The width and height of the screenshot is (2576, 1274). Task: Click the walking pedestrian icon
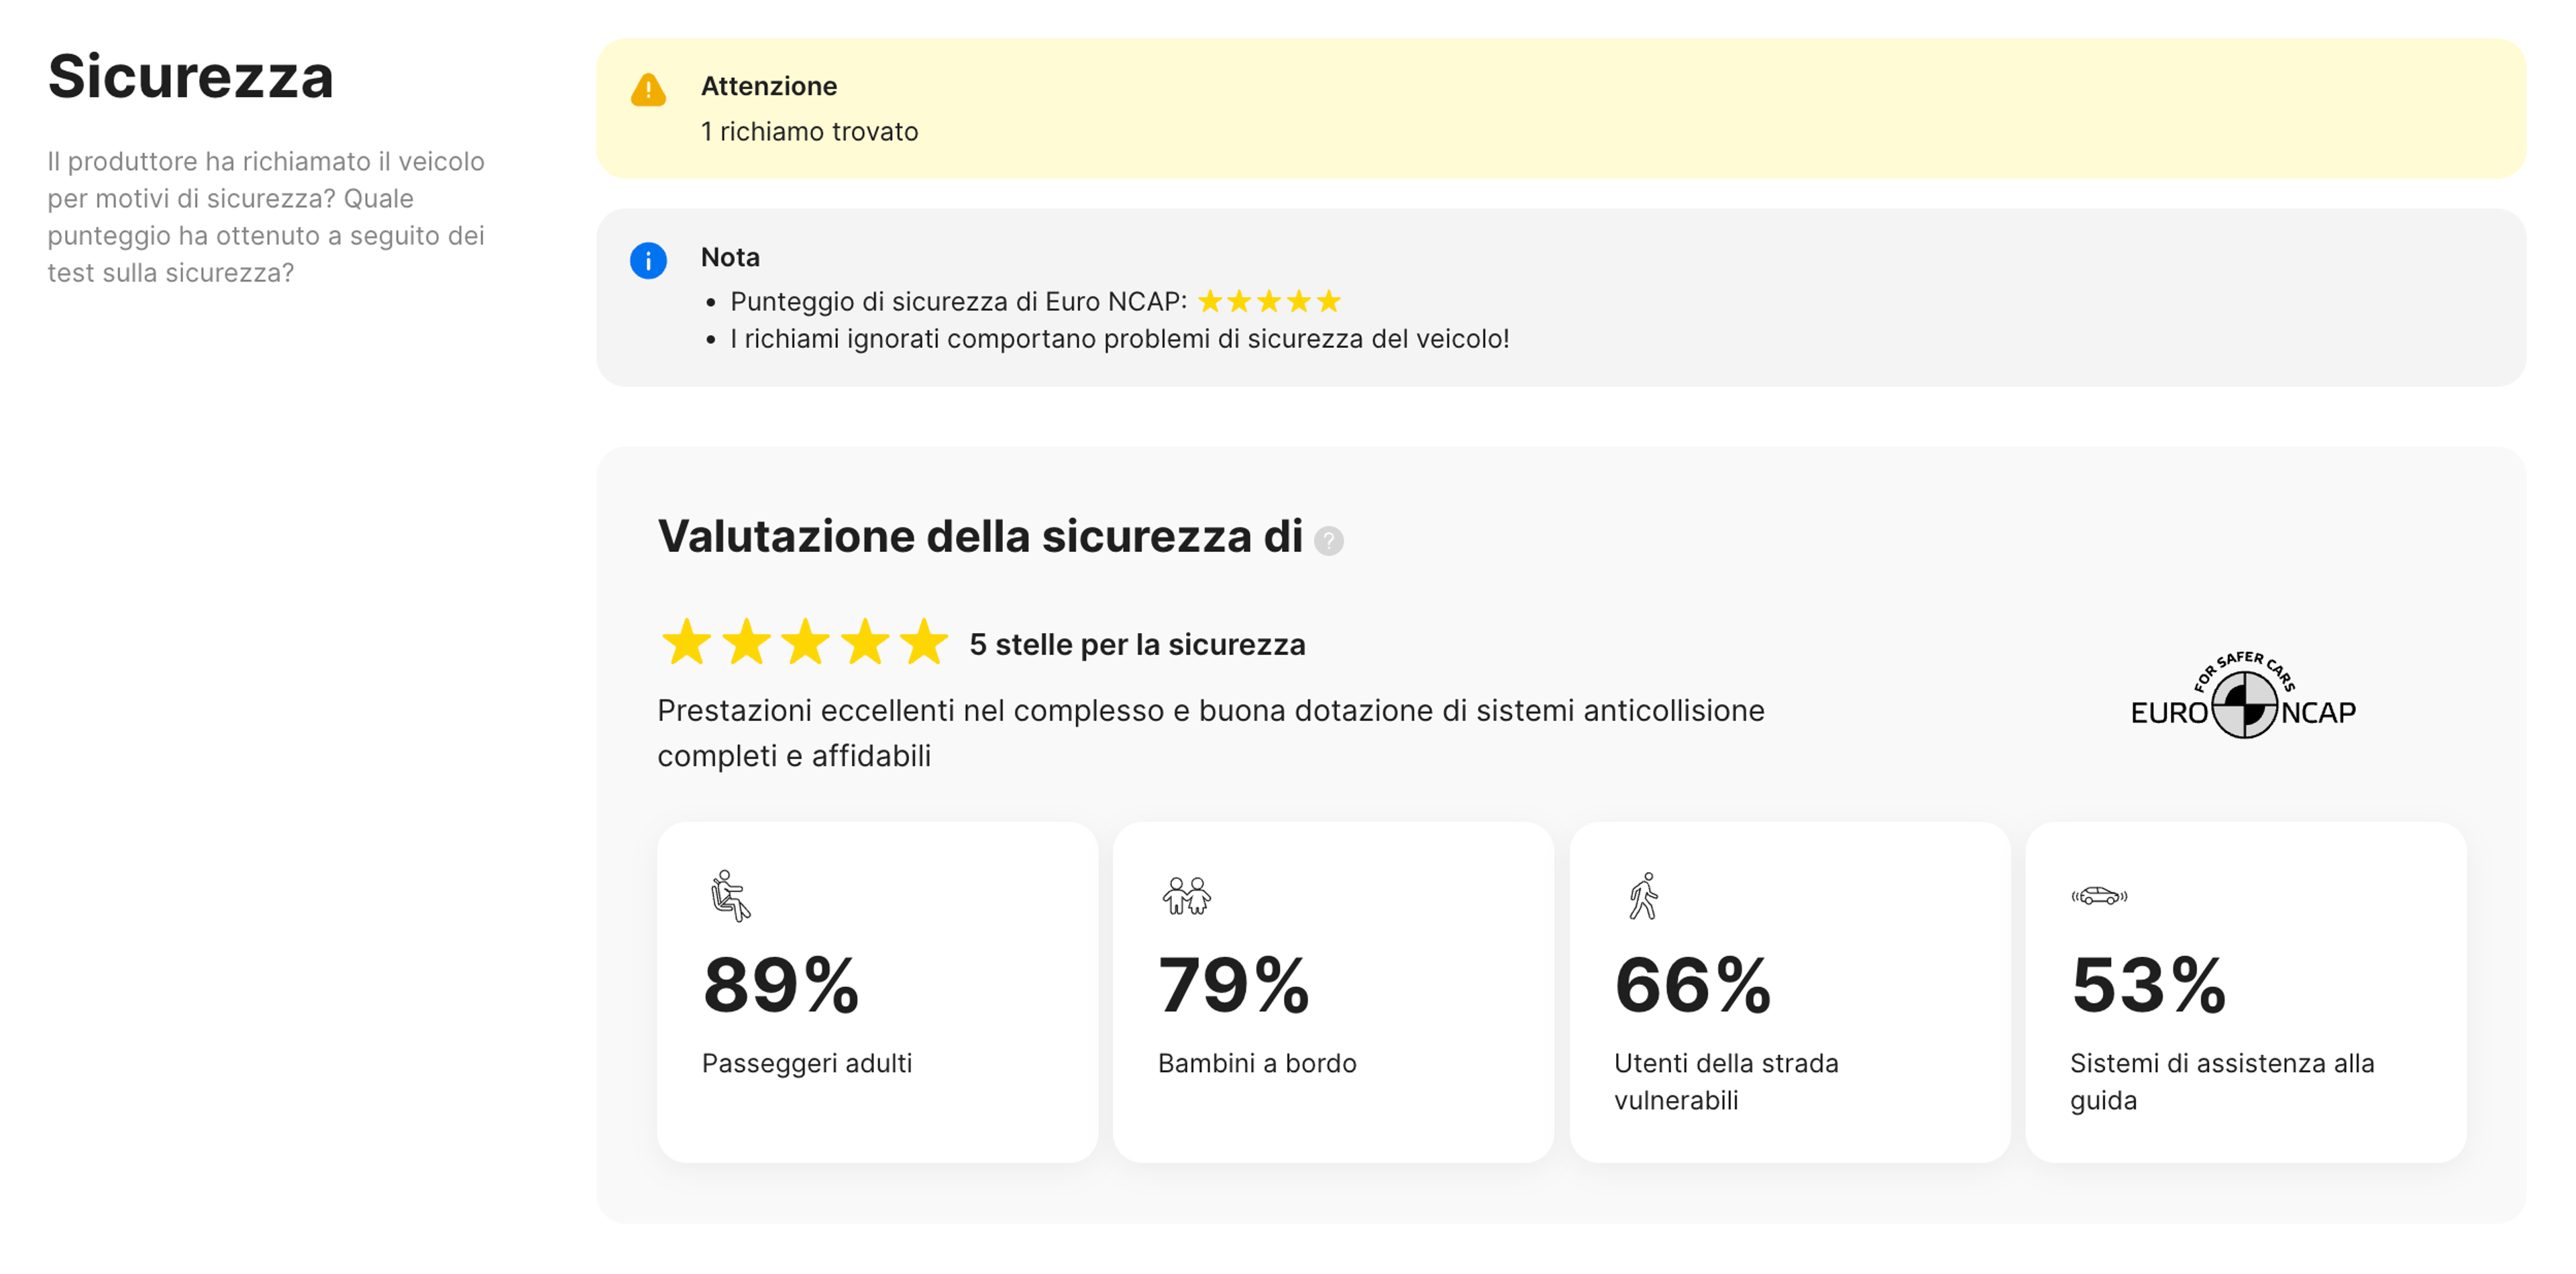pyautogui.click(x=1643, y=895)
